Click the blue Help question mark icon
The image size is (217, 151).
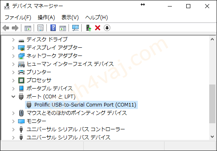(53, 28)
